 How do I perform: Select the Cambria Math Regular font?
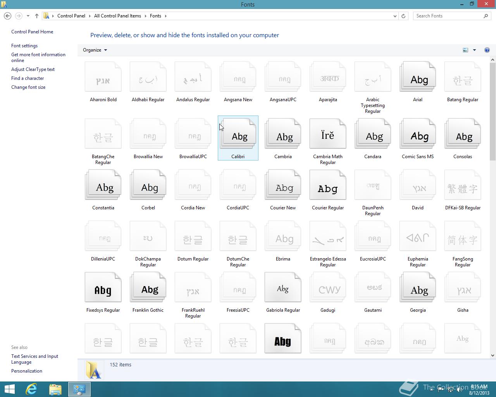pos(328,134)
